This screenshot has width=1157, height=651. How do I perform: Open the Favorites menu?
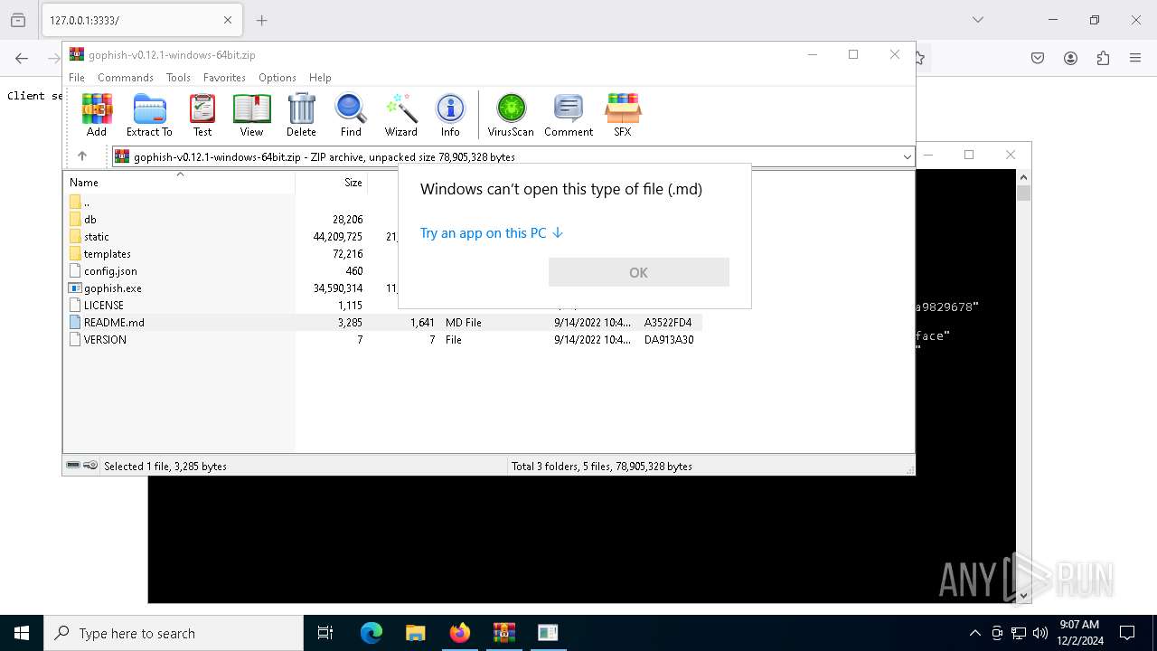click(224, 78)
